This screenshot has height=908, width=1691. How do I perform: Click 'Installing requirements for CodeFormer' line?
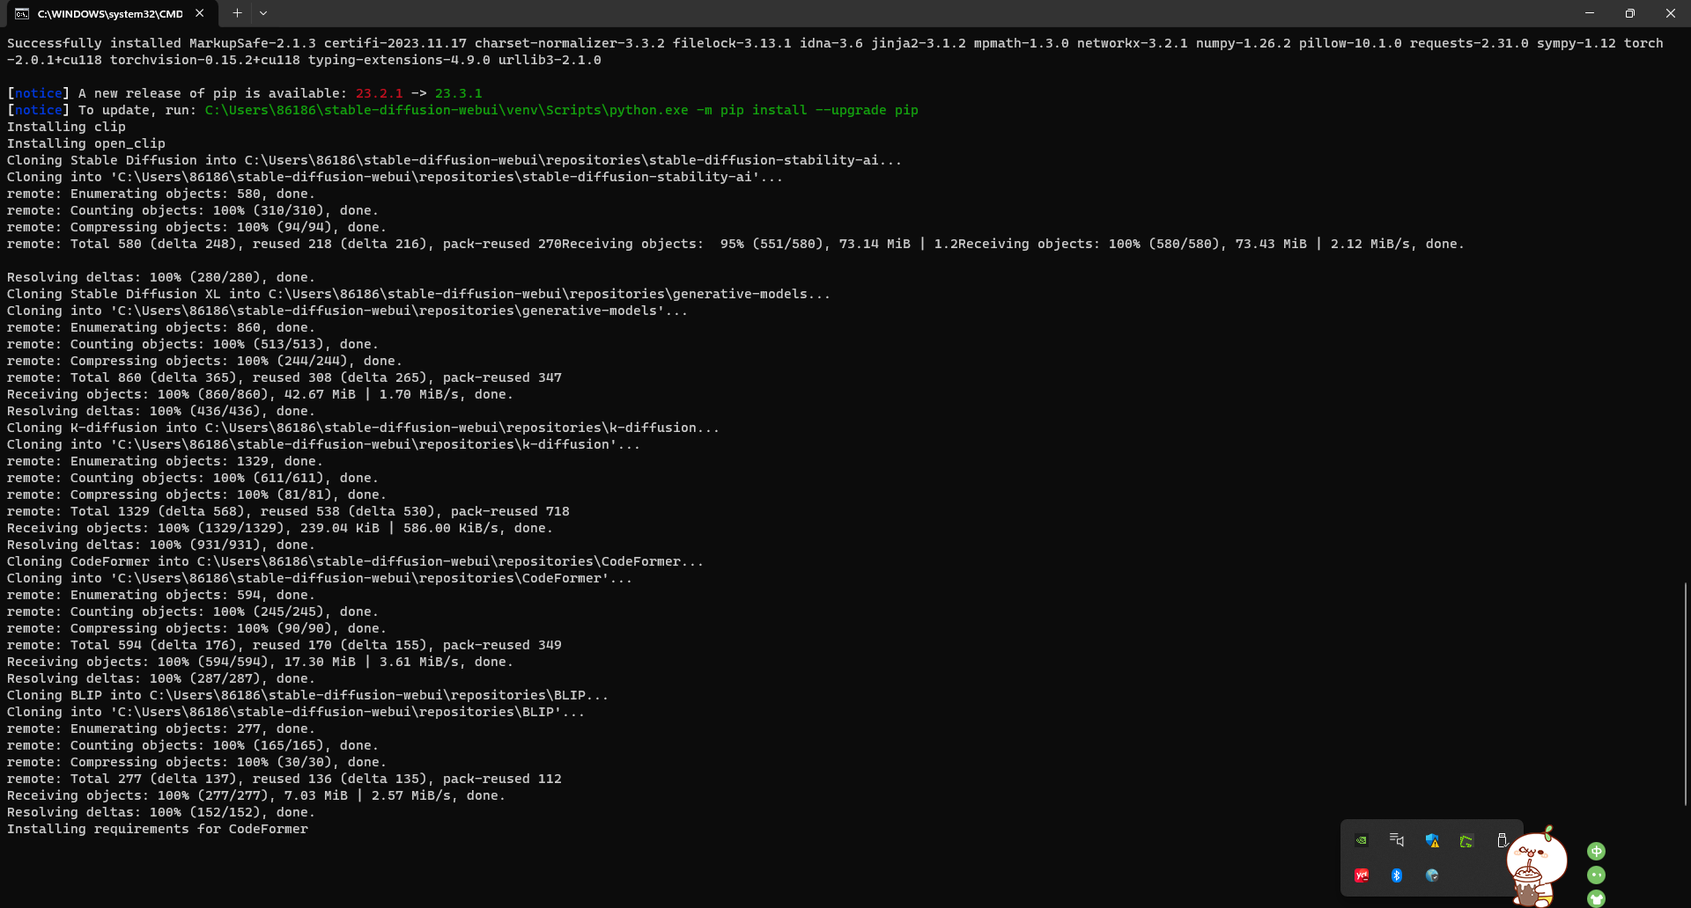click(158, 829)
